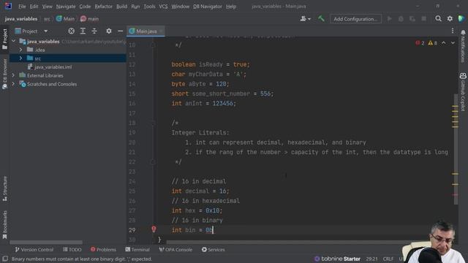Expand Scratches and Consoles node
Viewport: 468px width, 263px height.
[x=13, y=84]
